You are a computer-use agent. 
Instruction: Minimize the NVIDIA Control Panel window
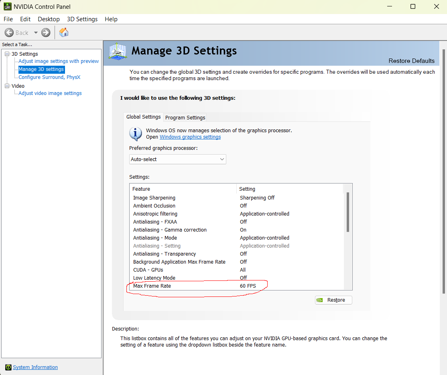390,6
